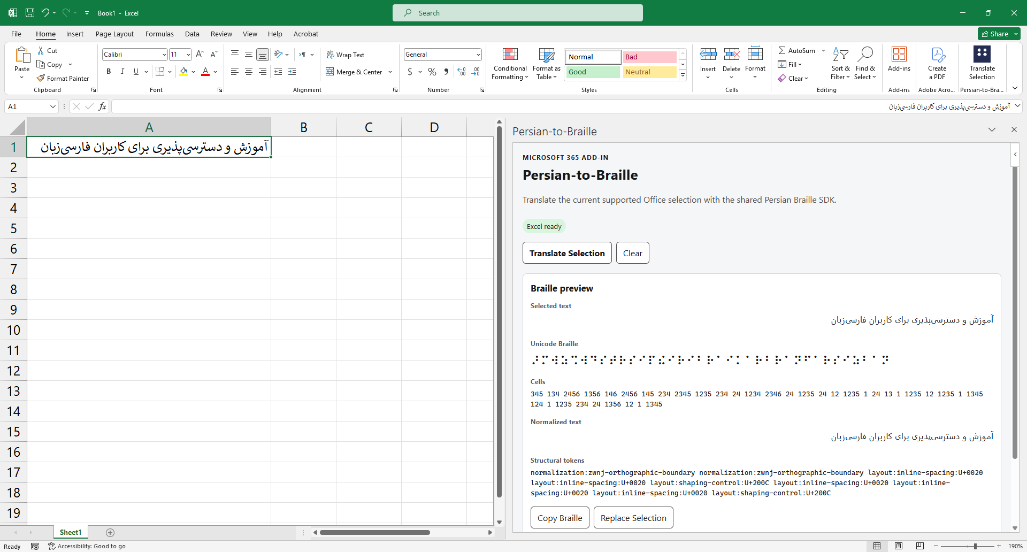Image resolution: width=1027 pixels, height=552 pixels.
Task: Switch to the Formulas tab
Action: coord(159,34)
